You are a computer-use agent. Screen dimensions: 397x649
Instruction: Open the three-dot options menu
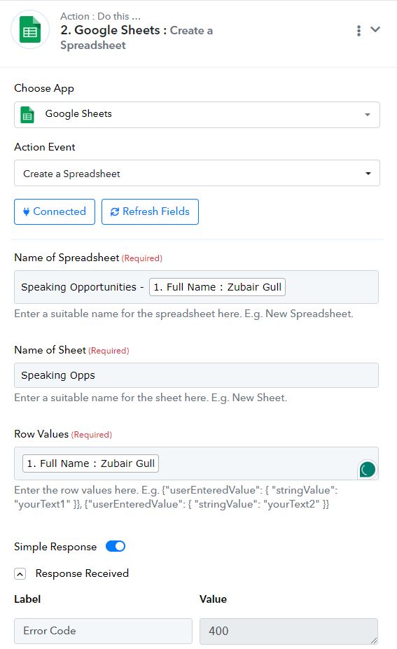(x=358, y=31)
